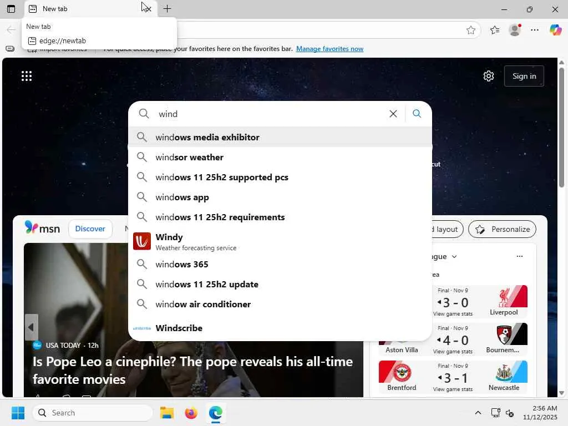
Task: Open sports card more options ellipsis
Action: tap(519, 256)
